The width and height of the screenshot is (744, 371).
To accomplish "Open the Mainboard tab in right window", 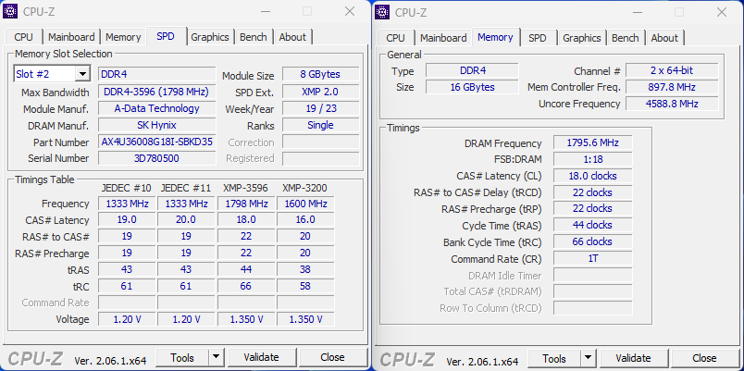I will tap(443, 38).
